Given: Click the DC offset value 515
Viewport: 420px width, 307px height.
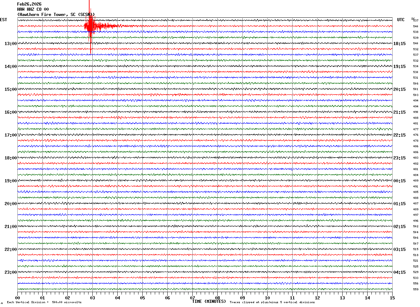Looking at the screenshot, I should [416, 249].
